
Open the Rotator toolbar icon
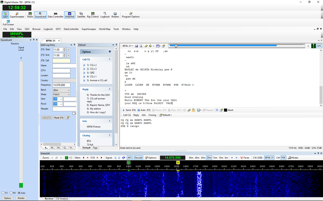[x=115, y=15]
